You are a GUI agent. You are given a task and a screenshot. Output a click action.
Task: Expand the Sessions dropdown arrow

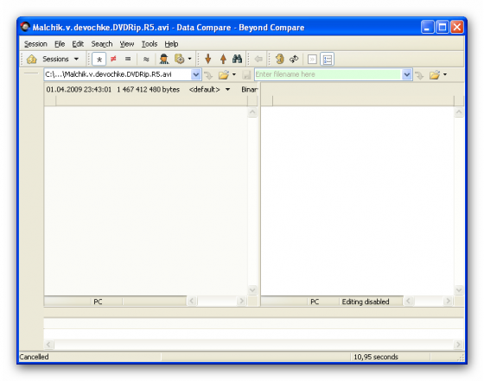76,59
